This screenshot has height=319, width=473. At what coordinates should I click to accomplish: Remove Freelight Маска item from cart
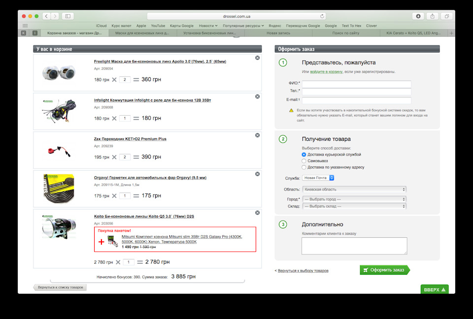point(257,58)
